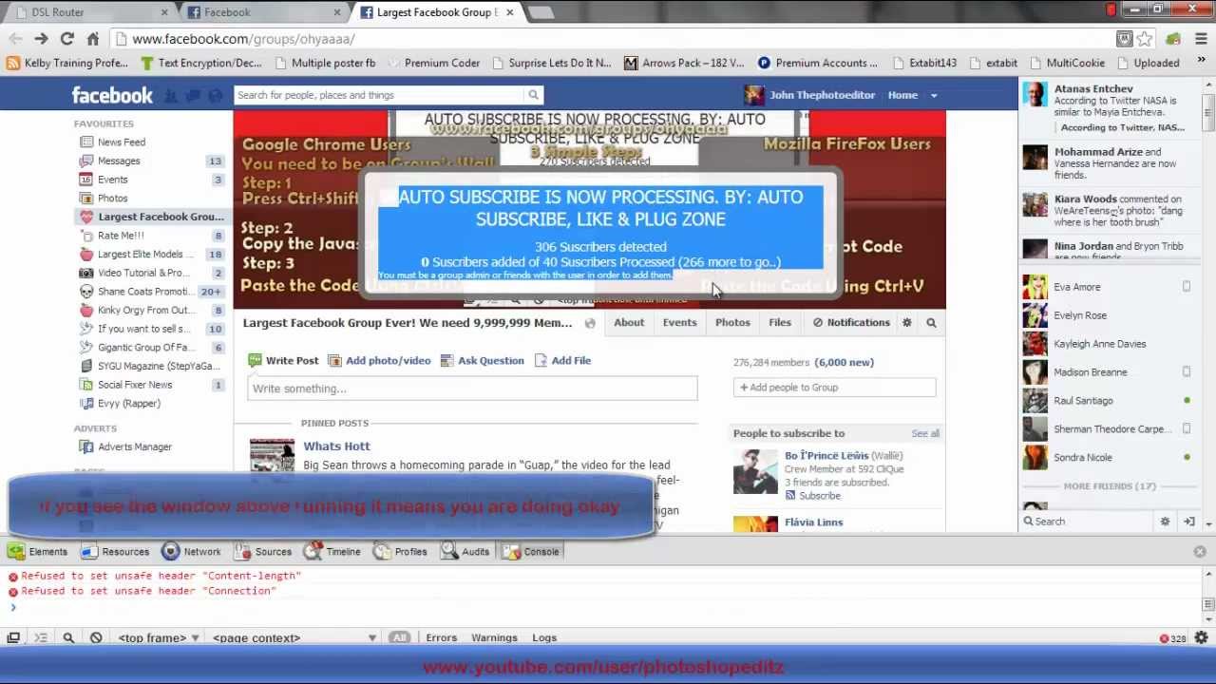Click See all subscribers link
Image resolution: width=1216 pixels, height=684 pixels.
coord(925,433)
